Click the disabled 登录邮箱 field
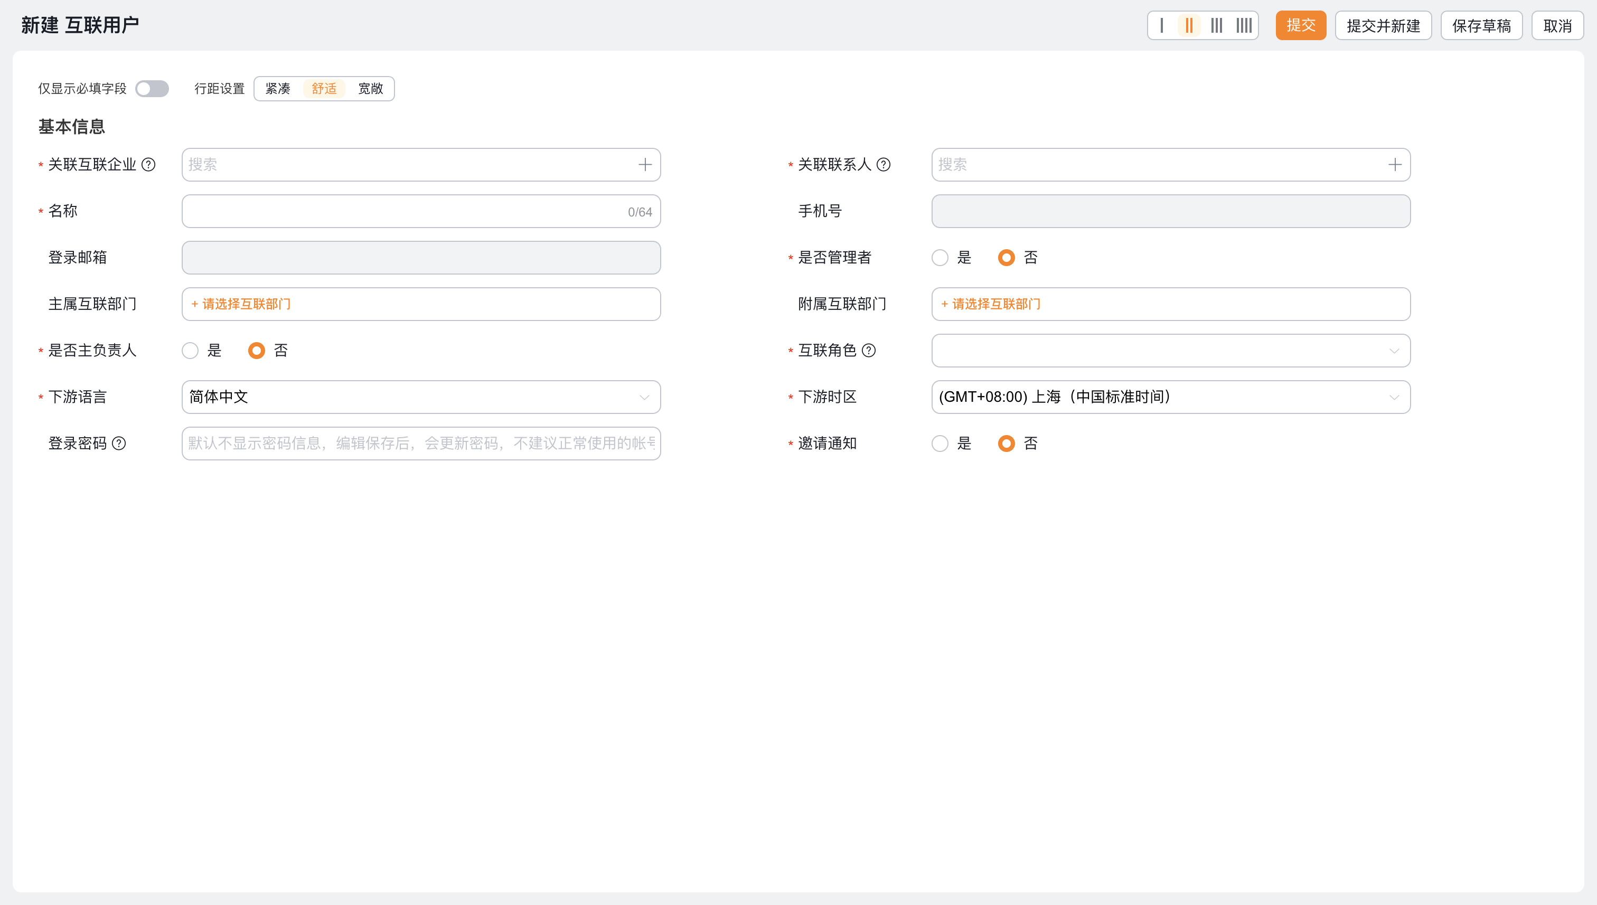Screen dimensions: 1597x905 pyautogui.click(x=421, y=258)
